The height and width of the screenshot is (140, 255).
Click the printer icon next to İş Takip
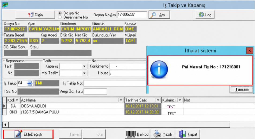click(29, 83)
